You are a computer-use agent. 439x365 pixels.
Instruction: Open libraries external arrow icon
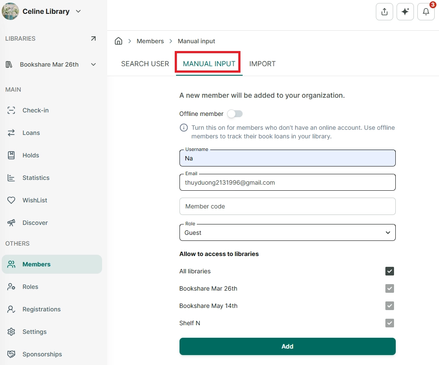point(93,38)
